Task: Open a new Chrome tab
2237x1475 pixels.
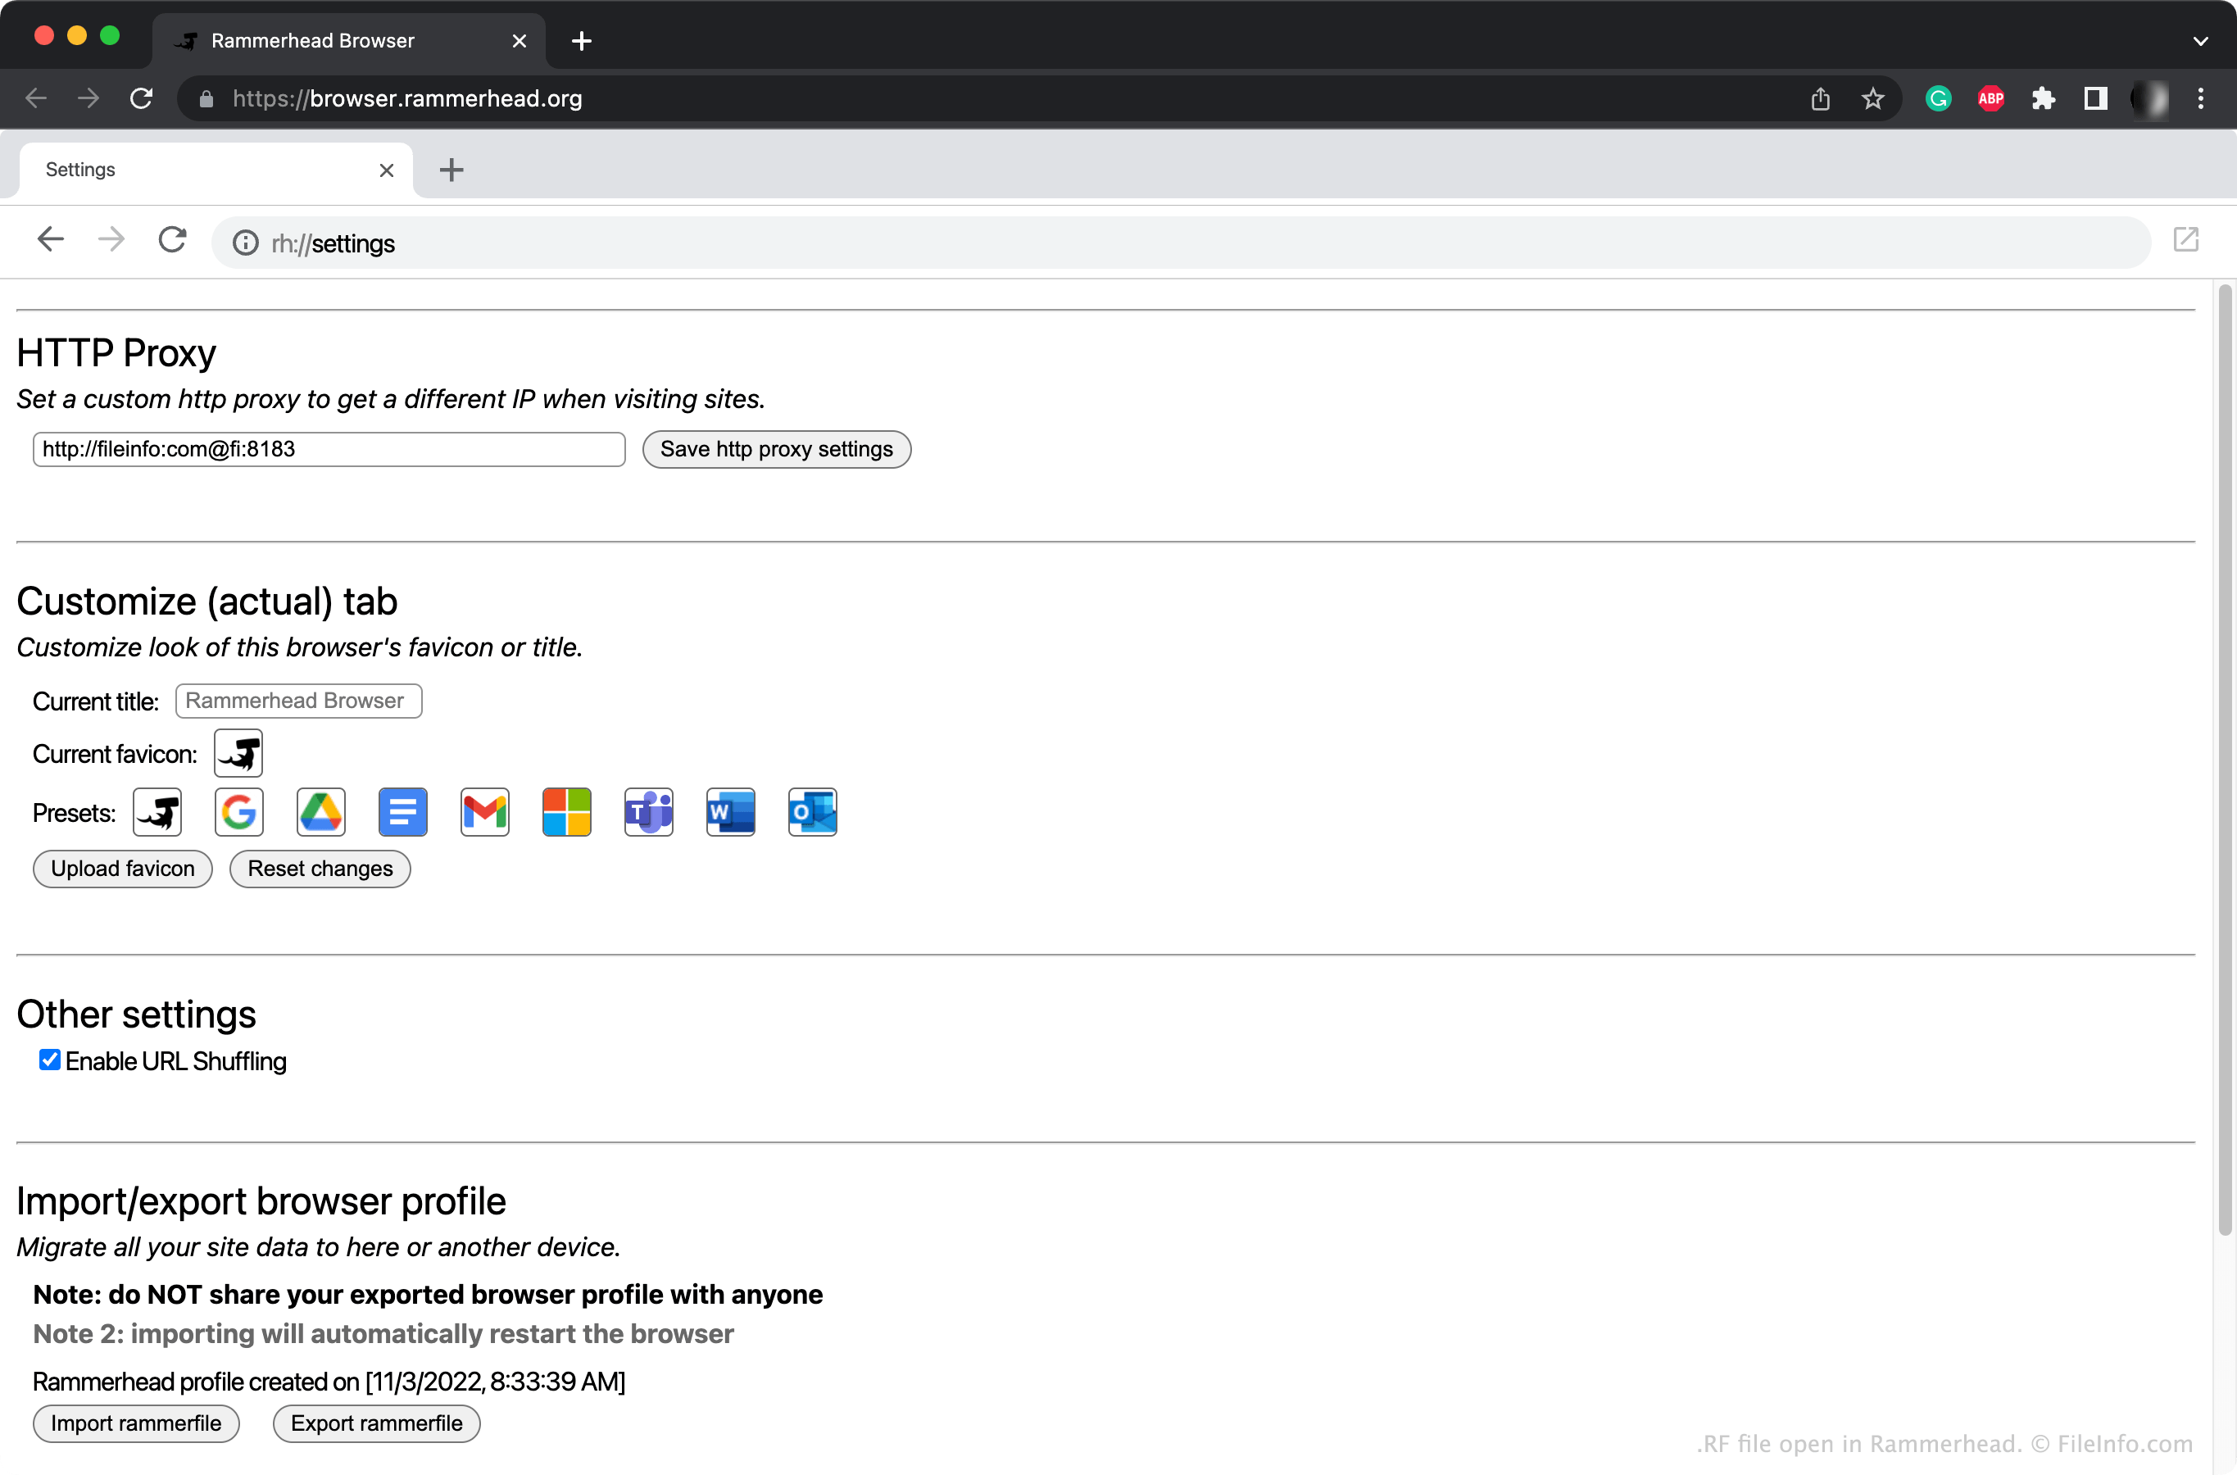Action: 581,40
